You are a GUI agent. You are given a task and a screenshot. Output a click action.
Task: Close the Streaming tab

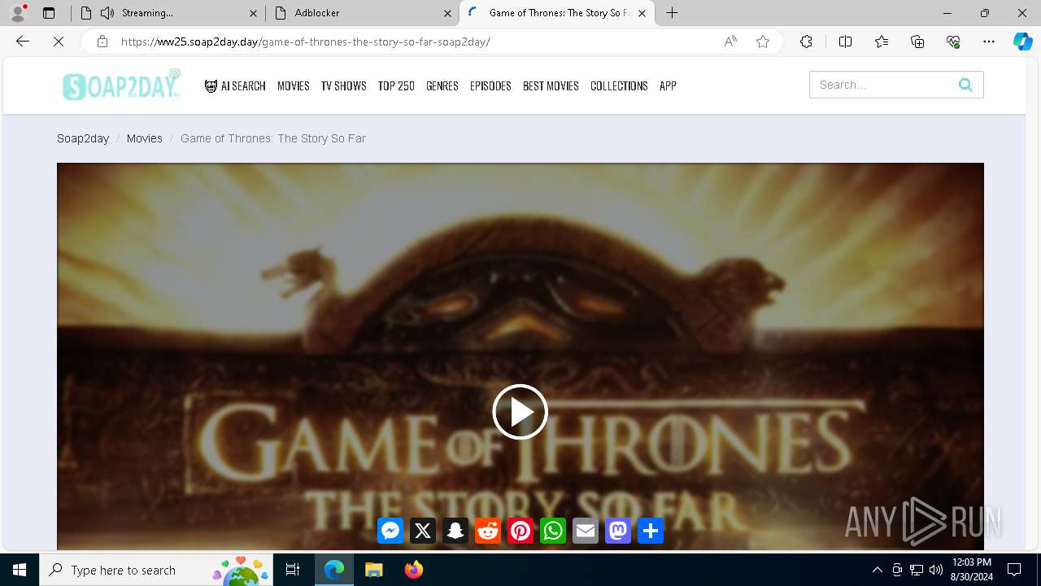[x=254, y=13]
